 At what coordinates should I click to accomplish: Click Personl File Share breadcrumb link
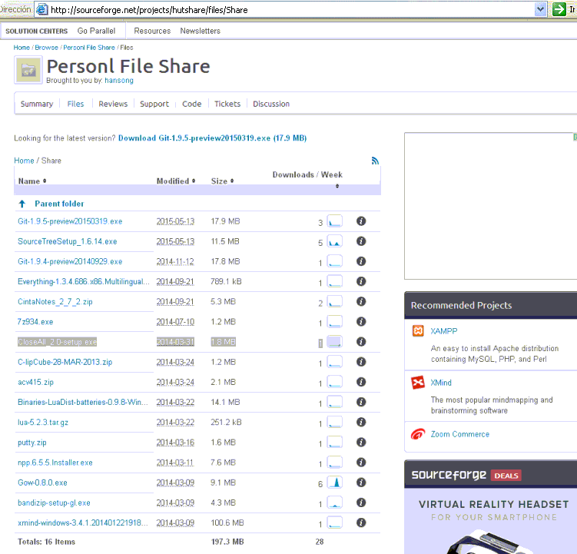(x=89, y=48)
